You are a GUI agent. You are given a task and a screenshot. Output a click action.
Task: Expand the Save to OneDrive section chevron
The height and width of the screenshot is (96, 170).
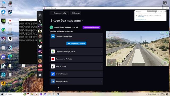[x=101, y=37]
